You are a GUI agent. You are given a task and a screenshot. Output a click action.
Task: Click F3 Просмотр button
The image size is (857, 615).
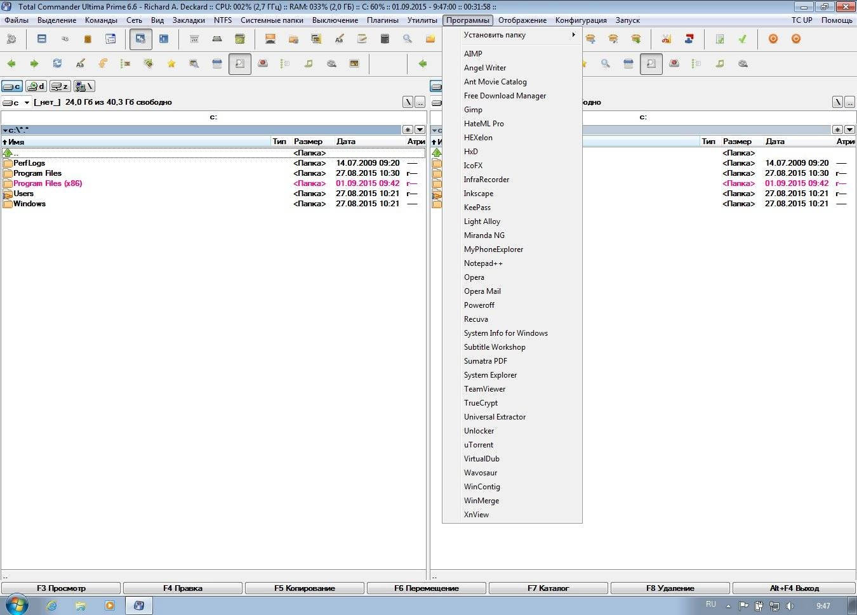(x=61, y=588)
